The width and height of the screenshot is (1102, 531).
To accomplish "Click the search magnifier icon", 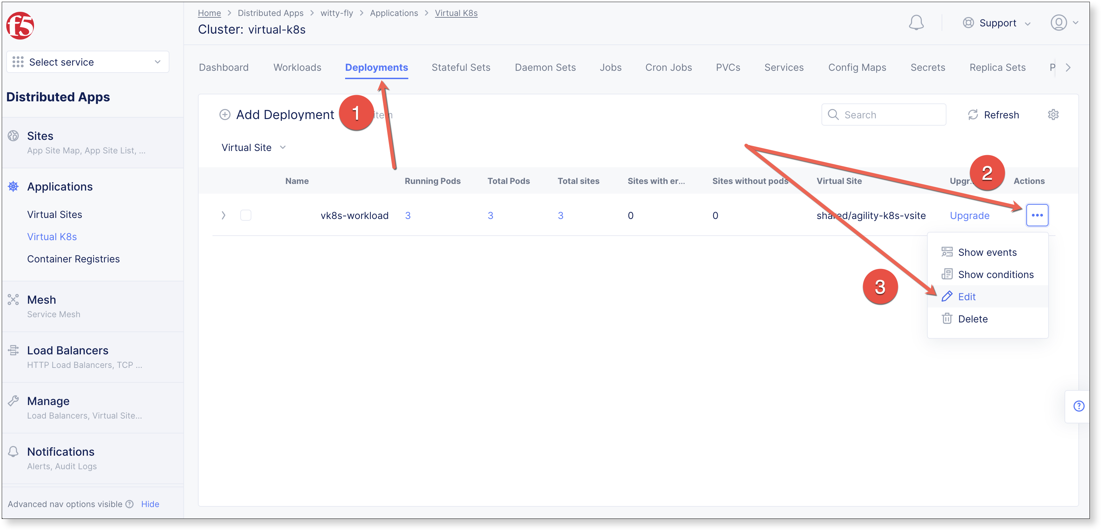I will click(833, 115).
